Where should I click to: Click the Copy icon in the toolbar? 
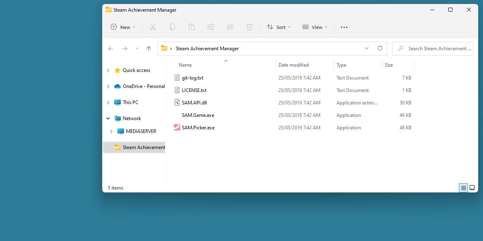click(172, 27)
